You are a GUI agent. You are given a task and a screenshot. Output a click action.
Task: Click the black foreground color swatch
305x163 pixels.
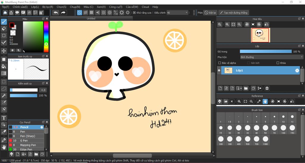12,25
